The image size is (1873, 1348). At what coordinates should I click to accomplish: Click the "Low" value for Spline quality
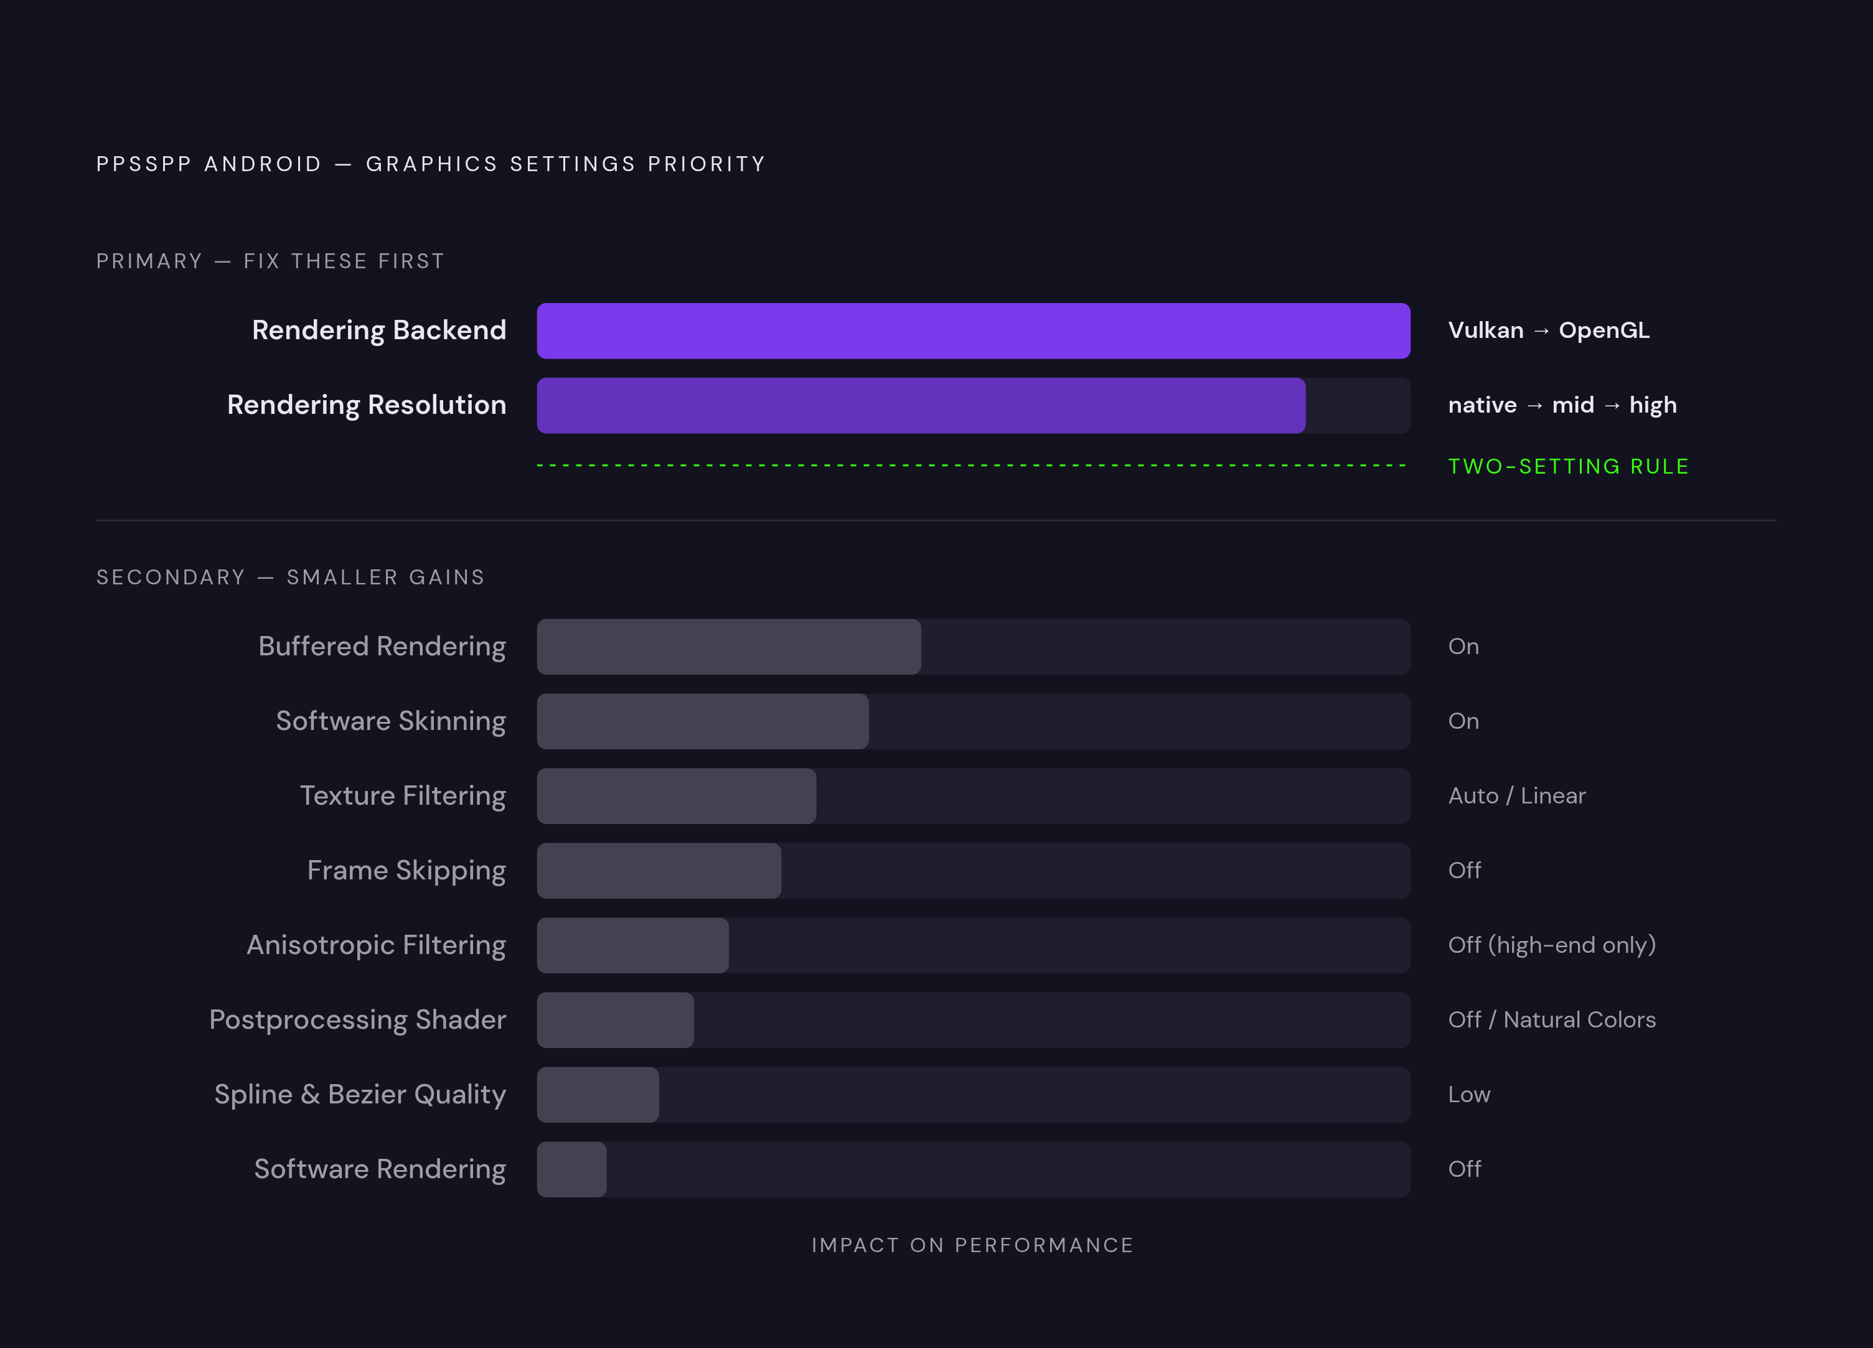(1469, 1095)
